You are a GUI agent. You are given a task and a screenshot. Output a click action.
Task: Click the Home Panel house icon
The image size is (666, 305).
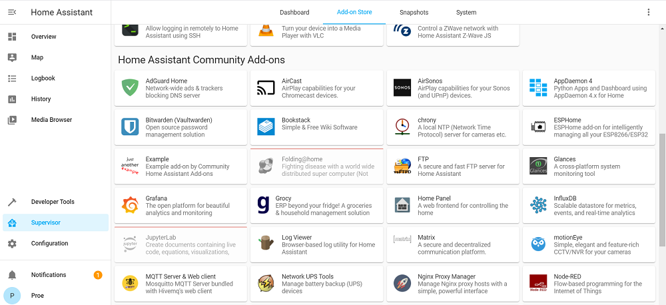(402, 205)
